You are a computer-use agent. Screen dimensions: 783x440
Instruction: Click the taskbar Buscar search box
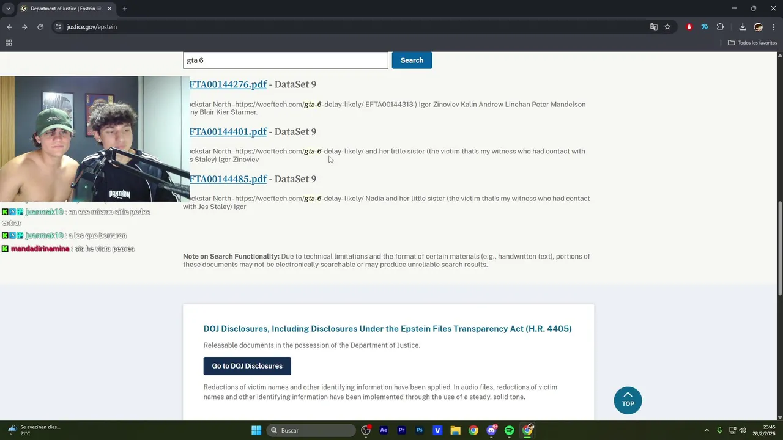tap(312, 430)
